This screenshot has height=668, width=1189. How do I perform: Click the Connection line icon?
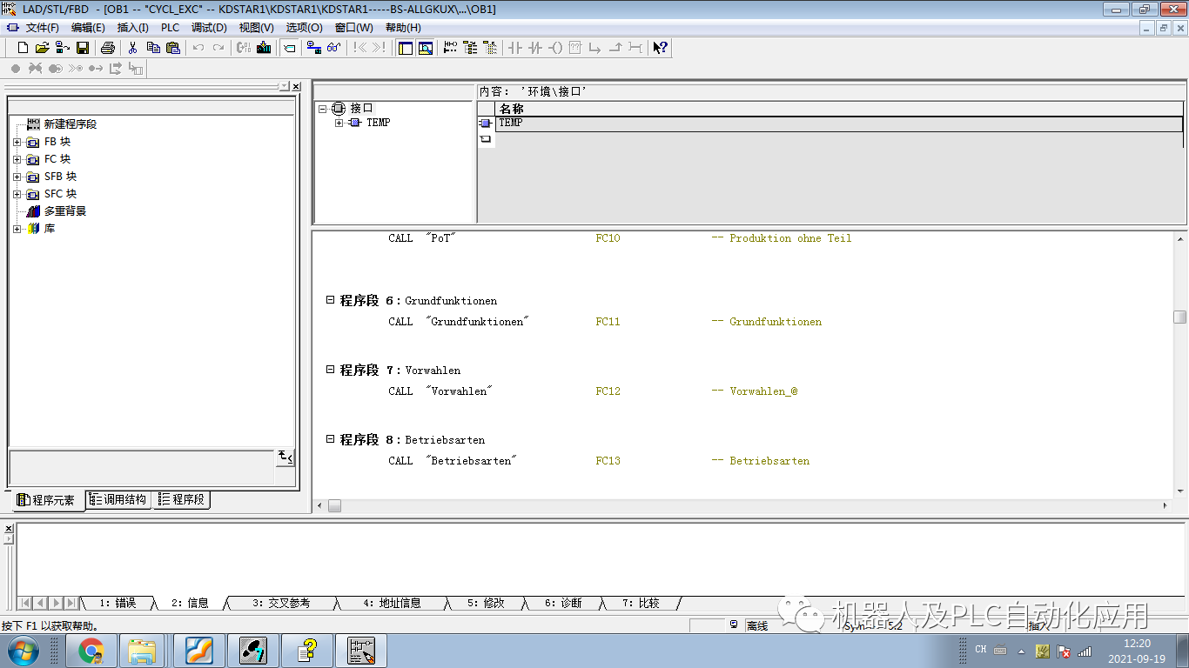[x=635, y=48]
